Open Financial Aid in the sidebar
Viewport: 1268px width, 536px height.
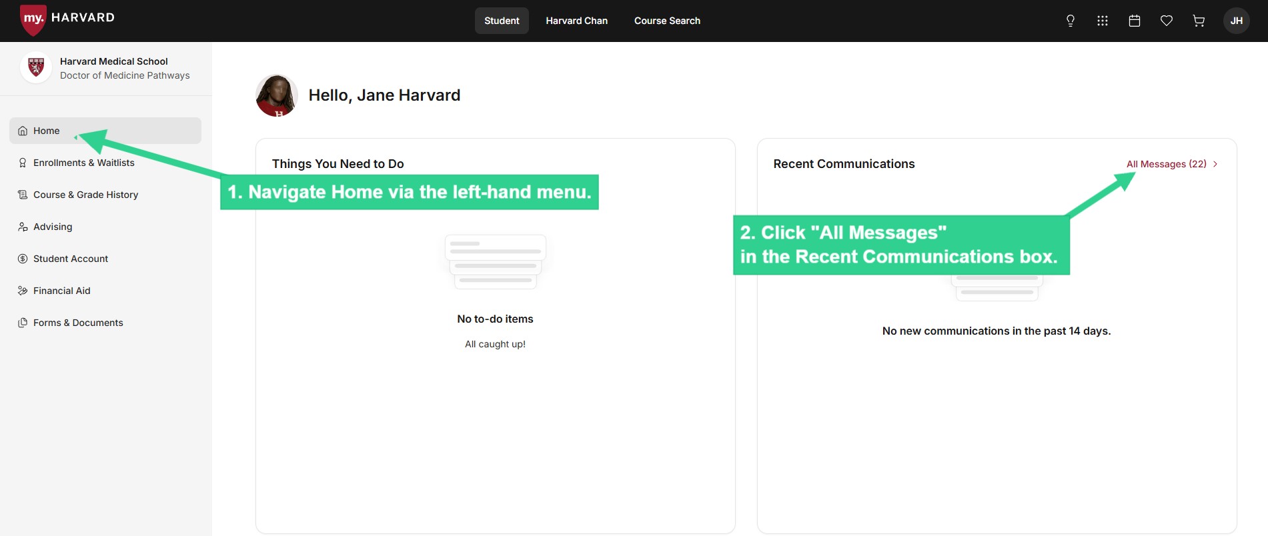click(x=105, y=291)
